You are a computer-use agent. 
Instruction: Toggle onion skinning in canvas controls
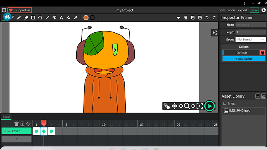pyautogui.click(x=166, y=106)
